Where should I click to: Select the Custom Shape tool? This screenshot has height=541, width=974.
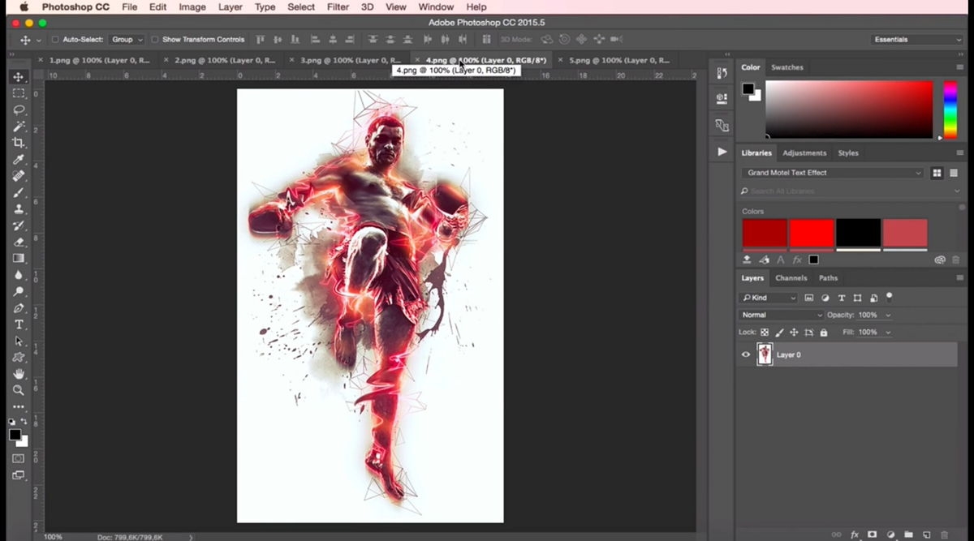point(18,357)
